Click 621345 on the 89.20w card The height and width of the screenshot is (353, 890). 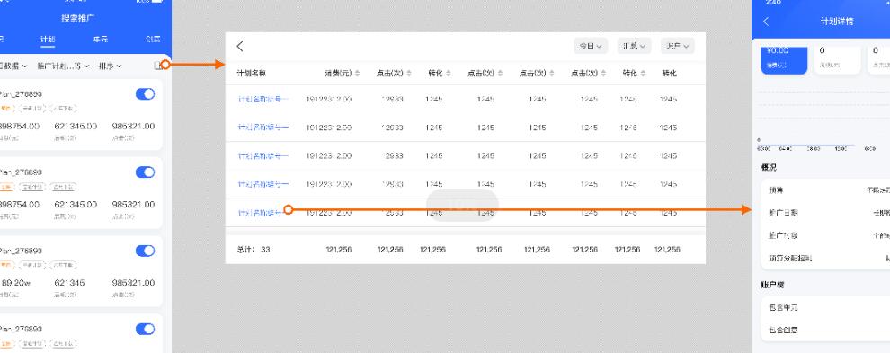70,283
